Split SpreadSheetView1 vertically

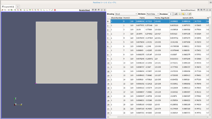(x=201, y=10)
